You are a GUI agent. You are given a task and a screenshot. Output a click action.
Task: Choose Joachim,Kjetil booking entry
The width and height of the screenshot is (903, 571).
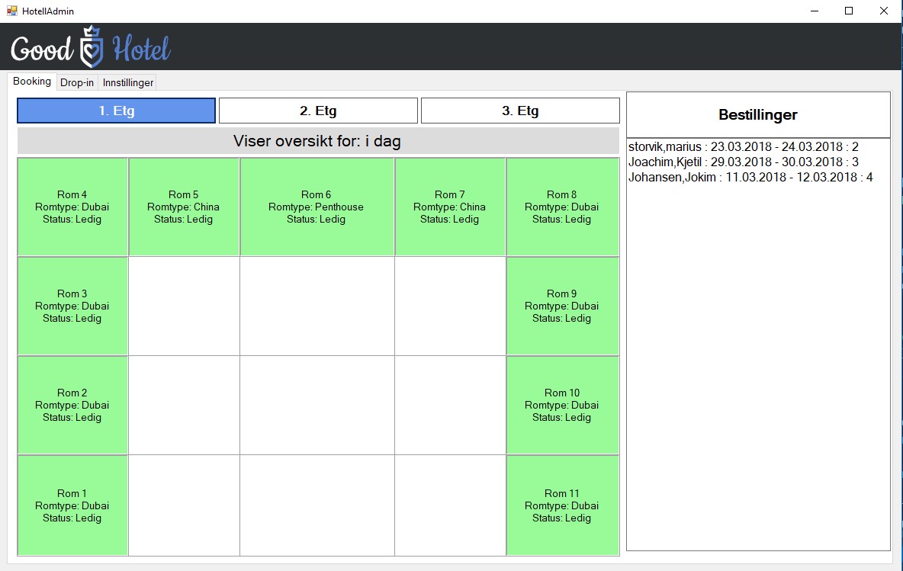pos(743,162)
